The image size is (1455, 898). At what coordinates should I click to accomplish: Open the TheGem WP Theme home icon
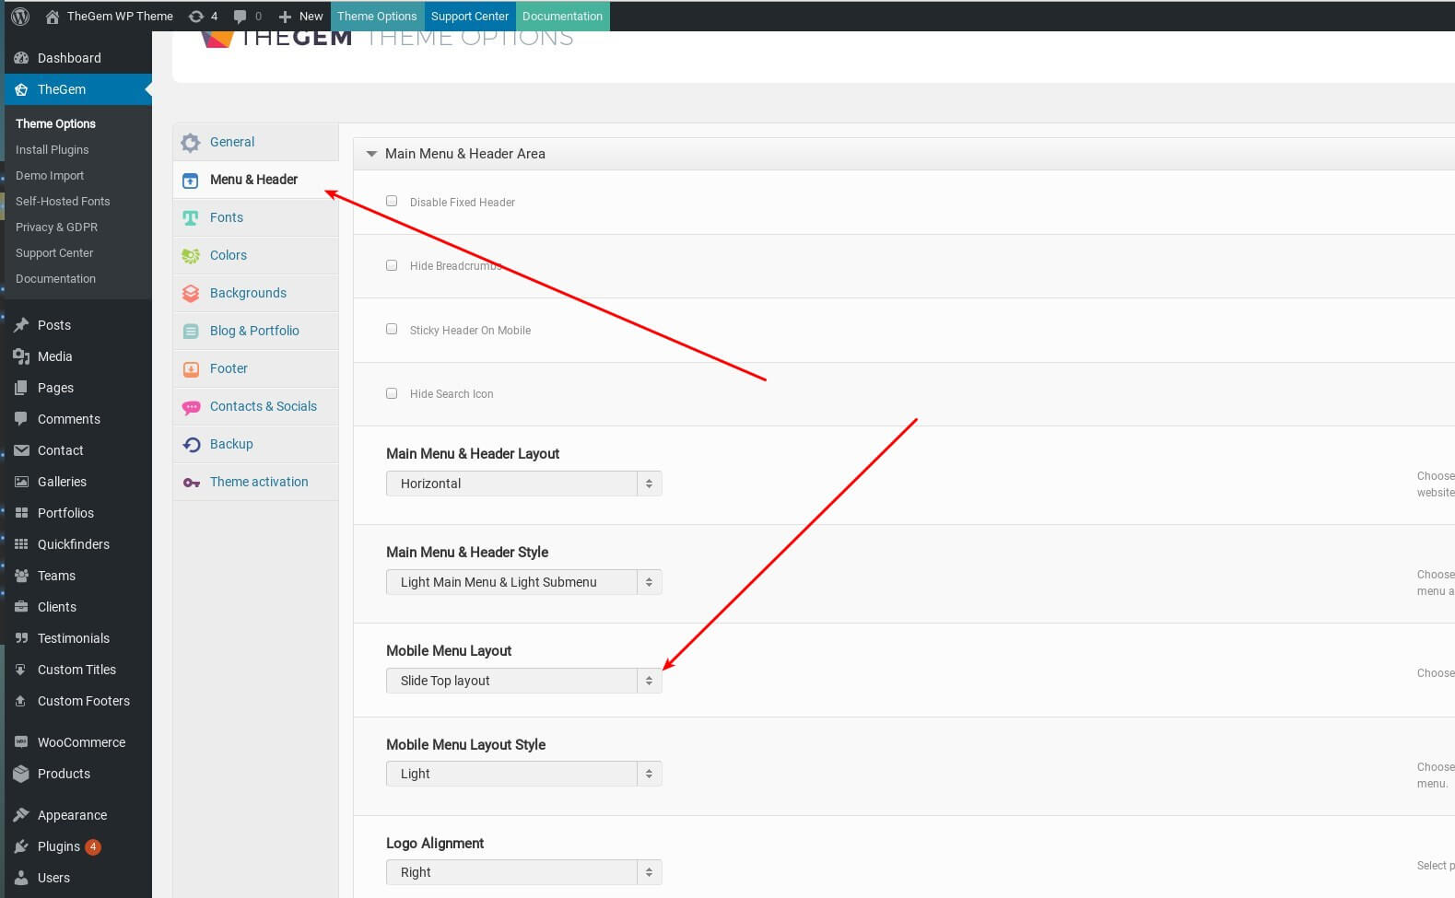pyautogui.click(x=53, y=17)
